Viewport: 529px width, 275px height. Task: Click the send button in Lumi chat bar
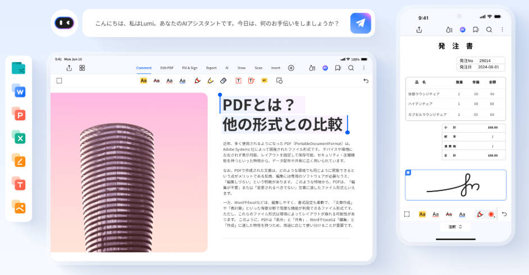tap(361, 23)
